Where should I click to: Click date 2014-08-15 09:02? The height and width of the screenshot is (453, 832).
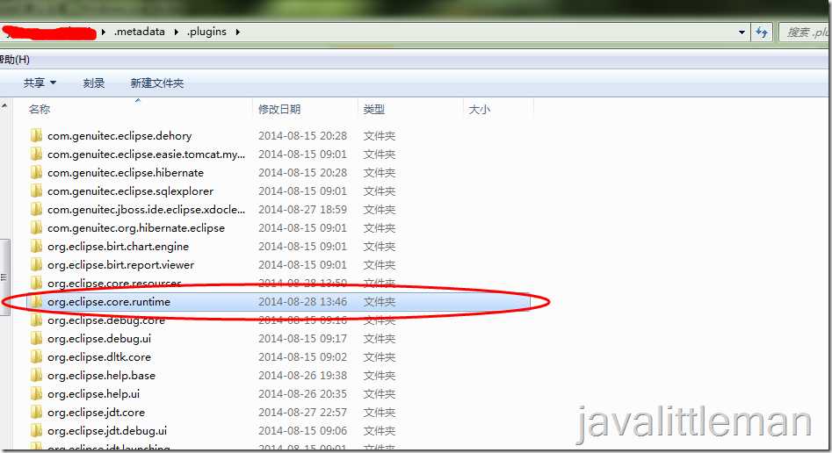[302, 357]
